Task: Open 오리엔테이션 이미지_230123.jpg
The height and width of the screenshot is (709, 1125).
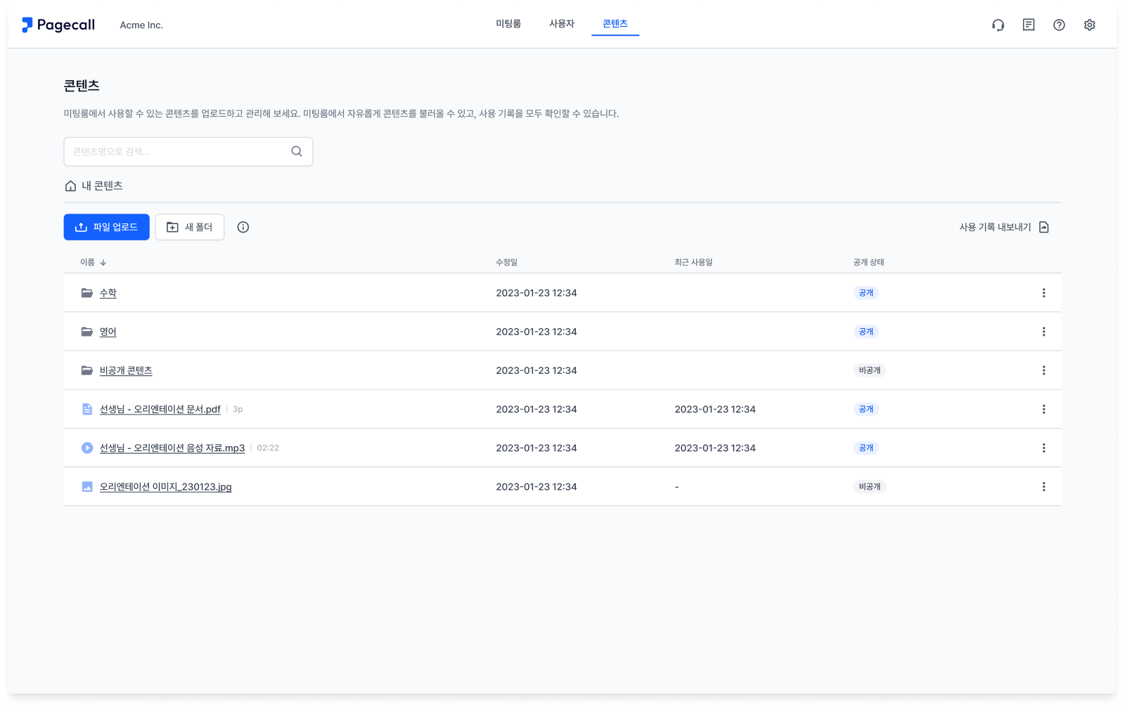Action: (166, 486)
